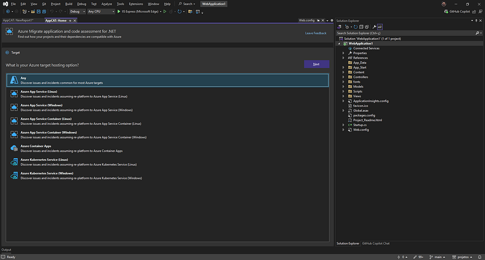Start debugging with the IIS Express play icon
The width and height of the screenshot is (485, 260).
click(x=119, y=11)
